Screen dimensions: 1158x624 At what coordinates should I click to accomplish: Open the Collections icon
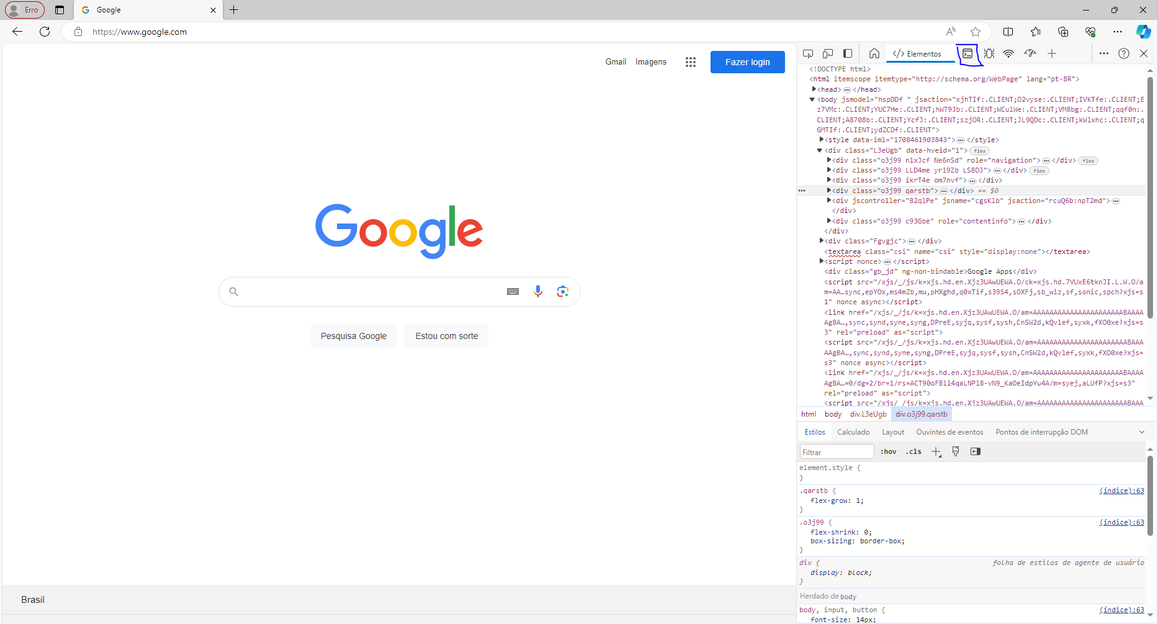pyautogui.click(x=1063, y=32)
